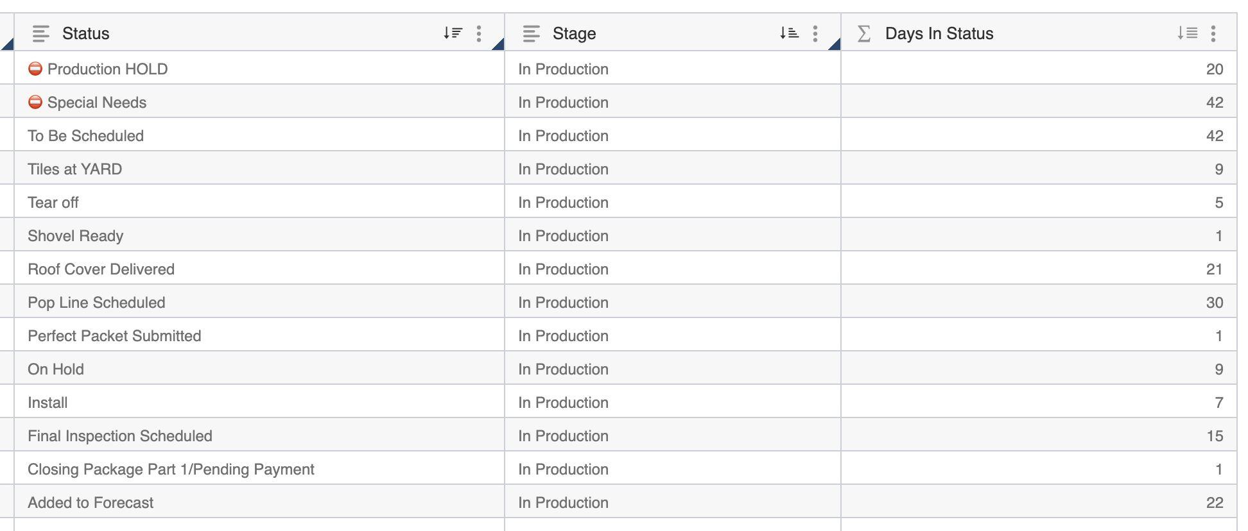Select the Final Inspection Scheduled status cell
Image resolution: width=1248 pixels, height=531 pixels.
click(119, 436)
